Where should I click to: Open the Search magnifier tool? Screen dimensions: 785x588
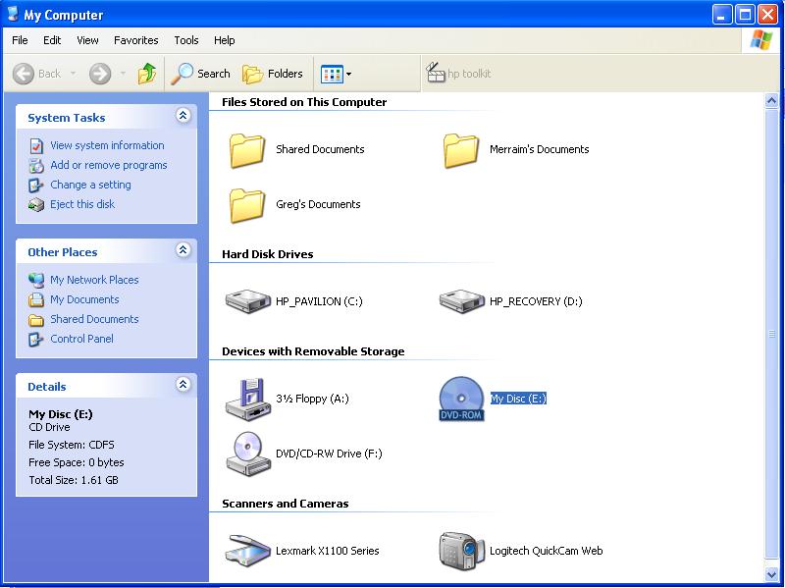182,74
